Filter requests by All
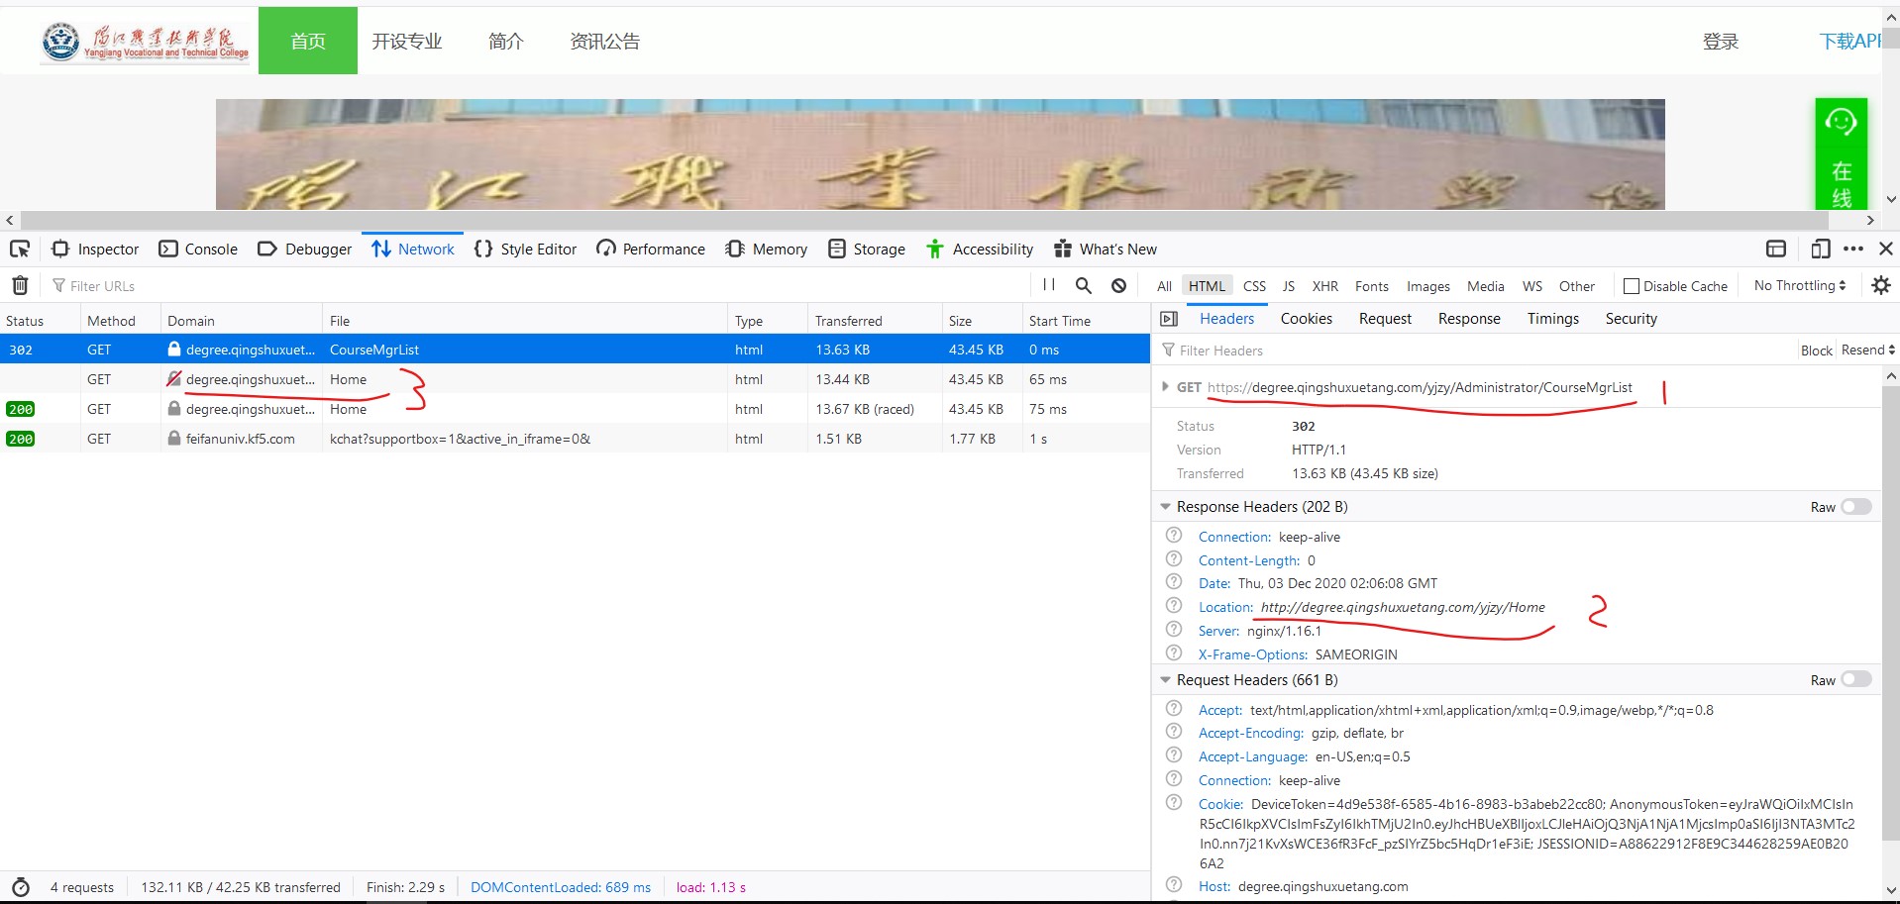This screenshot has width=1900, height=904. (1164, 286)
